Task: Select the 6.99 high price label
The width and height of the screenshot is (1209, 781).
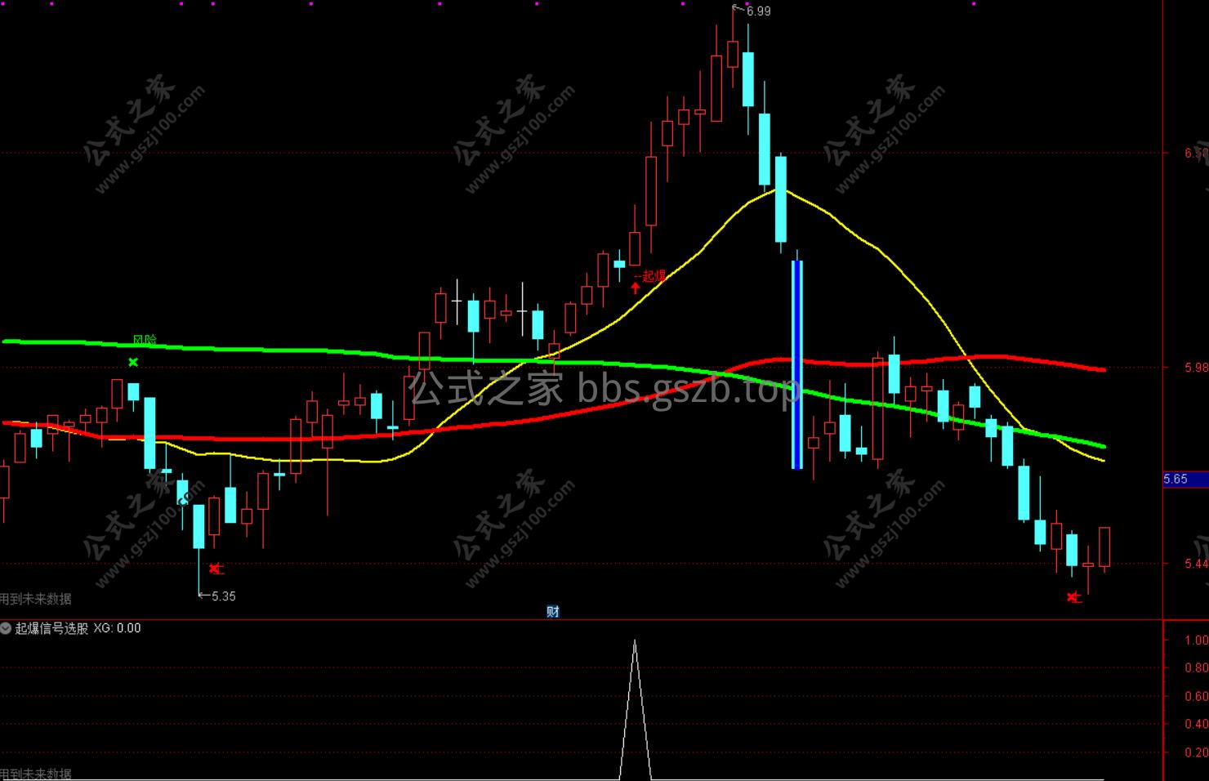Action: tap(758, 11)
